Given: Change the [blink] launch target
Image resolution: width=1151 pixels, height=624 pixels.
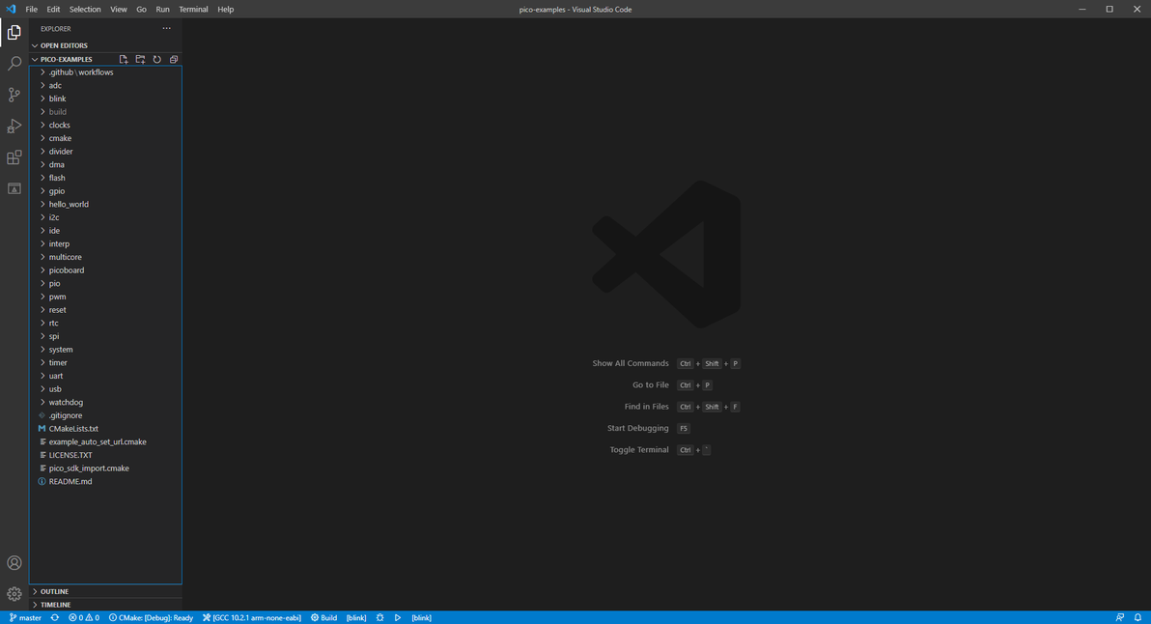Looking at the screenshot, I should (421, 618).
